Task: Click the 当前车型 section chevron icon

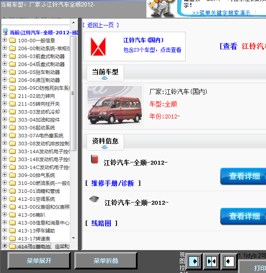Action: click(x=105, y=77)
